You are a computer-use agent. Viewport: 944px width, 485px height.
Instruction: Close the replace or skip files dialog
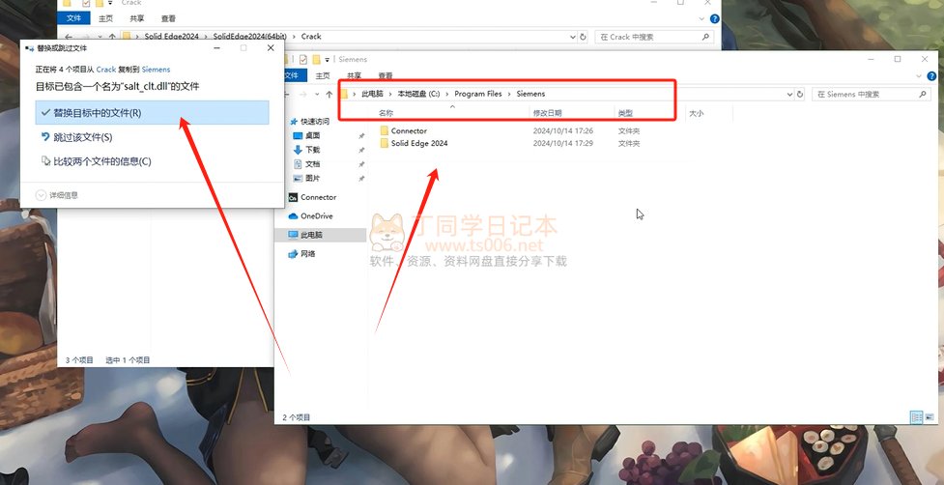click(271, 48)
